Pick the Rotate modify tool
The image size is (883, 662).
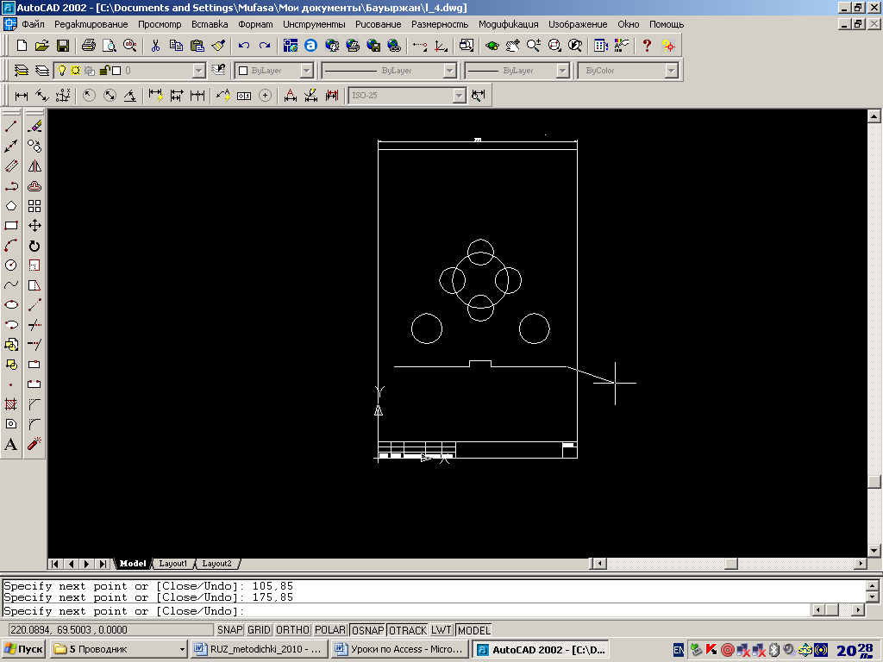34,246
